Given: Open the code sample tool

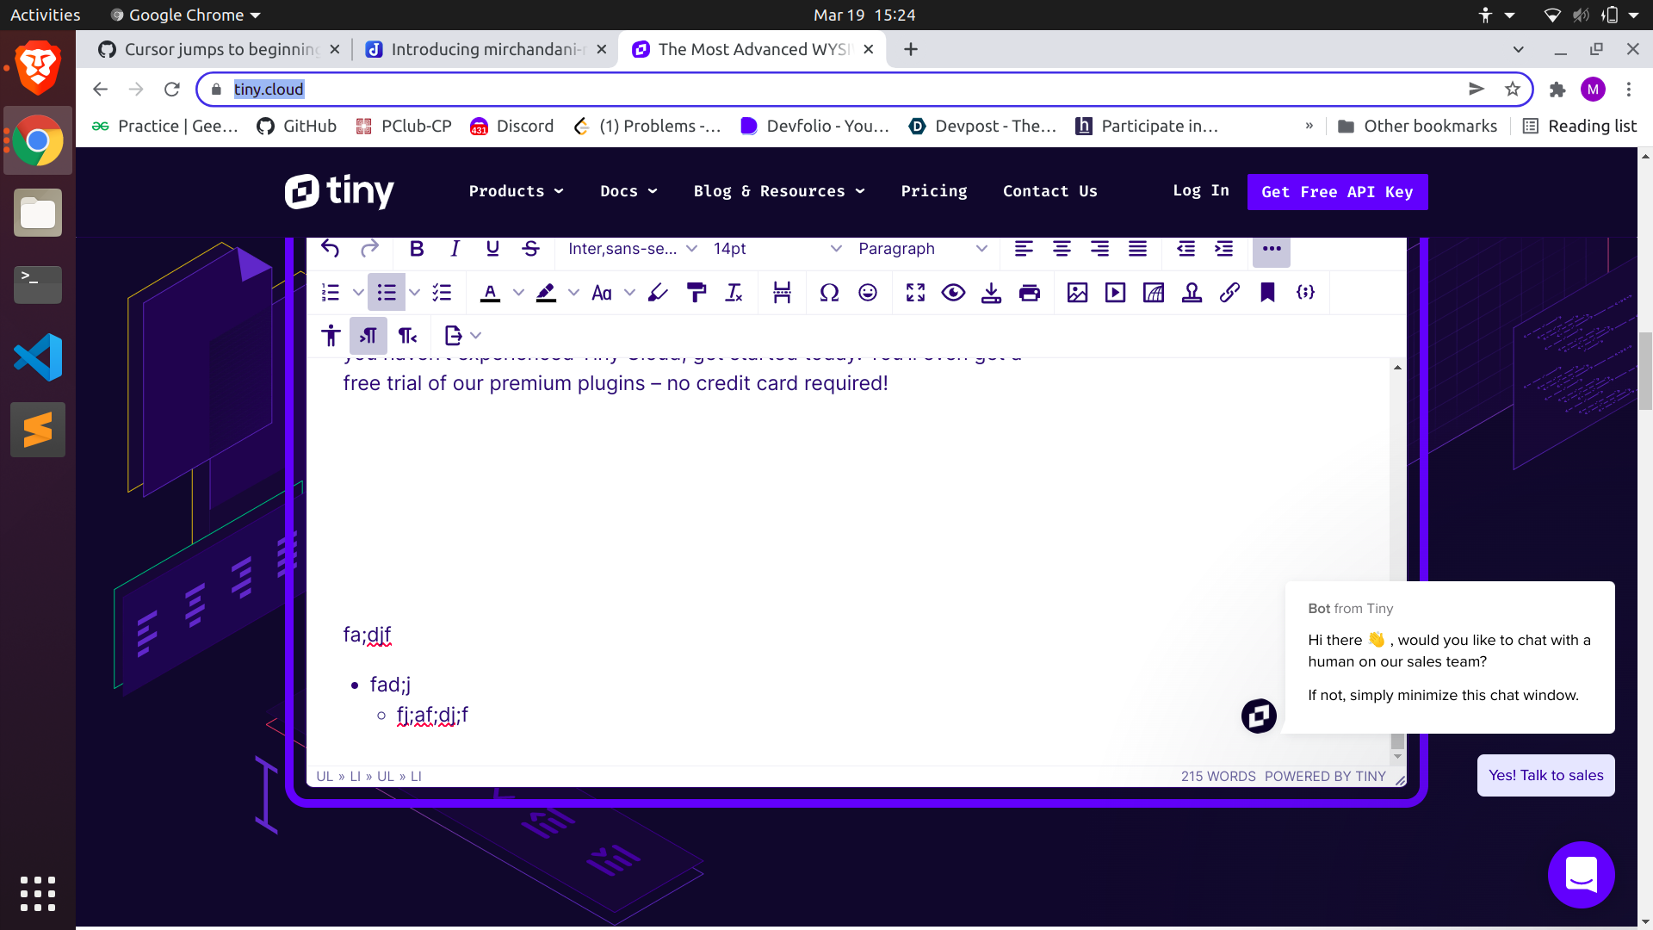Looking at the screenshot, I should [x=1305, y=293].
